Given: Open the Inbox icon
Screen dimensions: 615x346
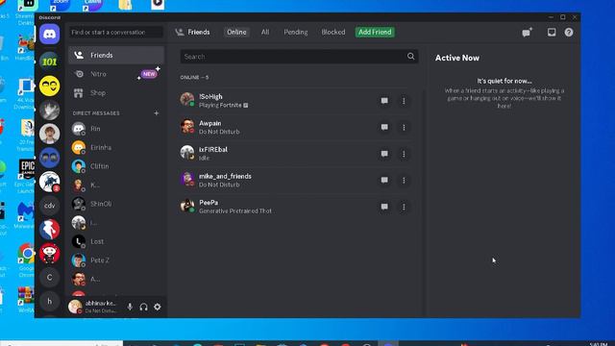Looking at the screenshot, I should tap(552, 32).
